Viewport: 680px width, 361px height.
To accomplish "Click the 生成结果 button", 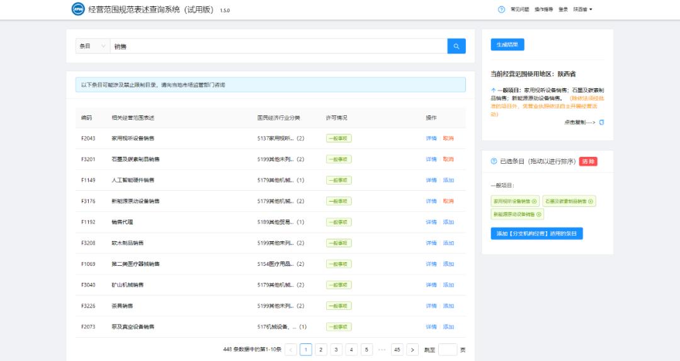I will coord(507,45).
